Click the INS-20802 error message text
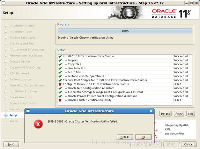The width and height of the screenshot is (200, 149). [x=83, y=122]
